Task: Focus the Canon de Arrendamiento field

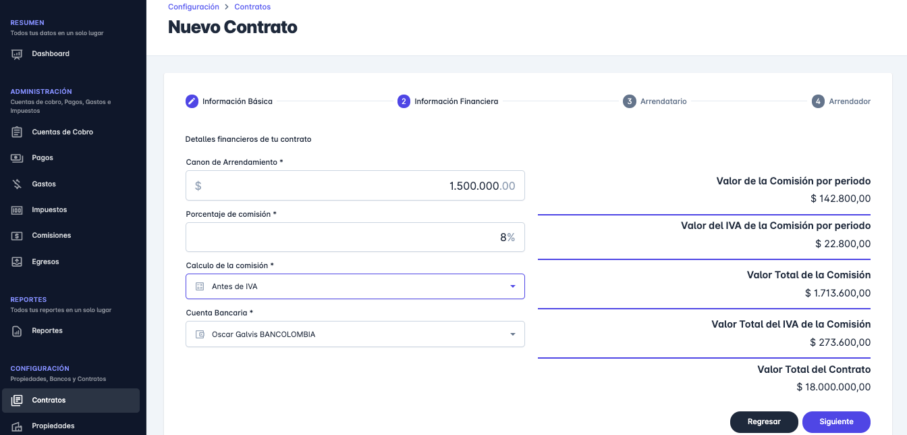Action: click(x=355, y=186)
